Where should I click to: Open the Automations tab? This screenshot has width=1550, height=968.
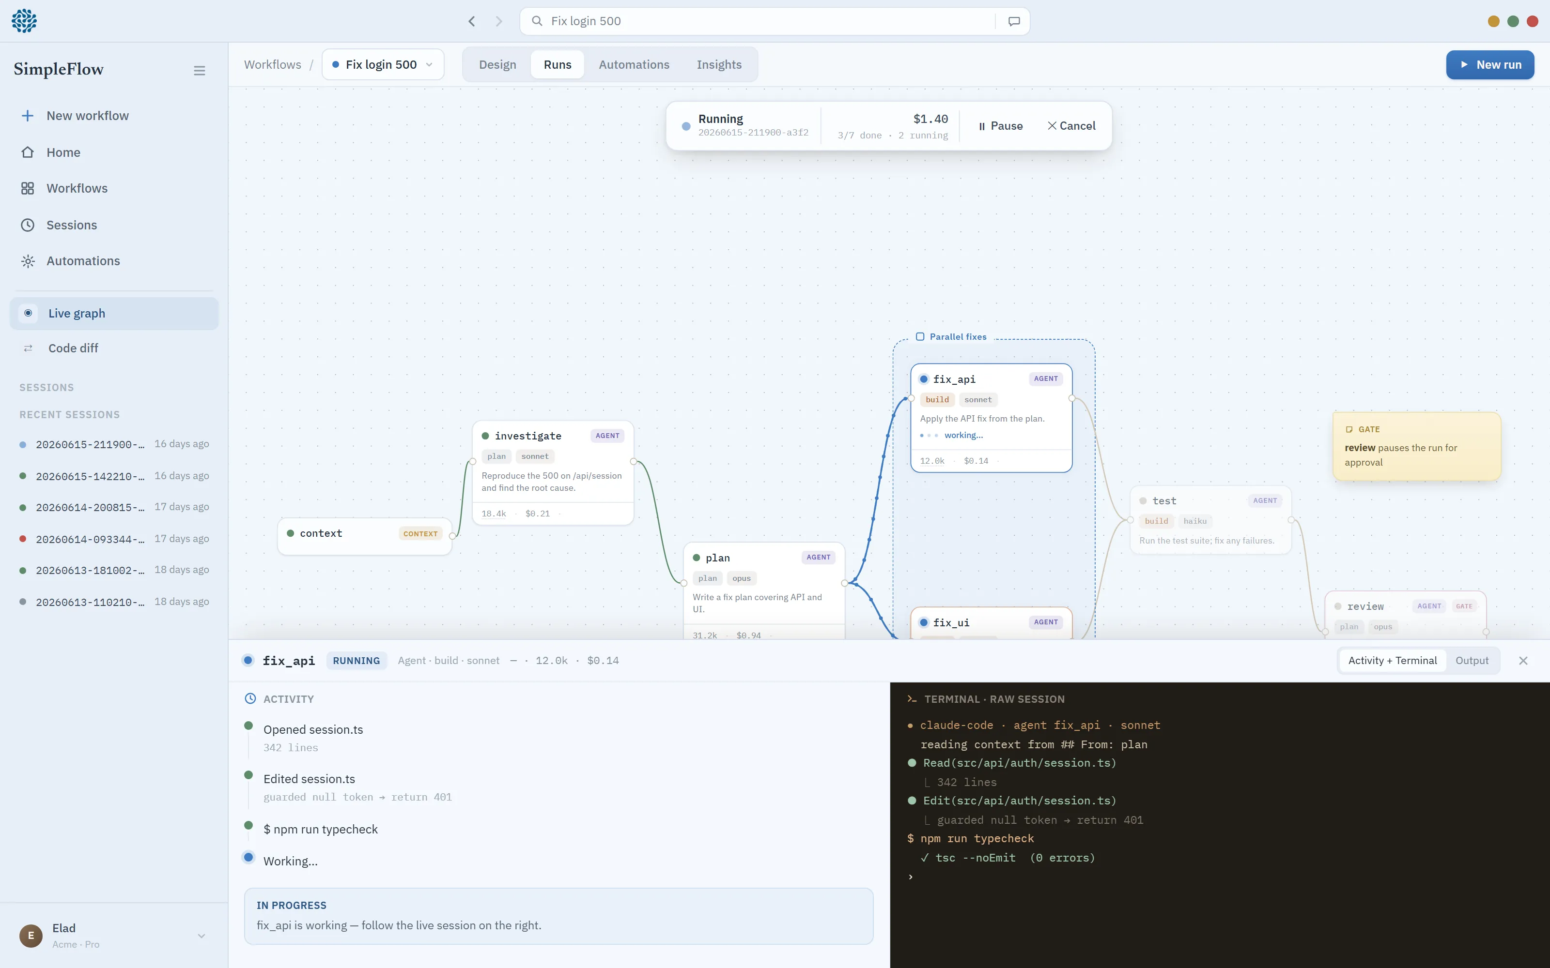coord(634,65)
